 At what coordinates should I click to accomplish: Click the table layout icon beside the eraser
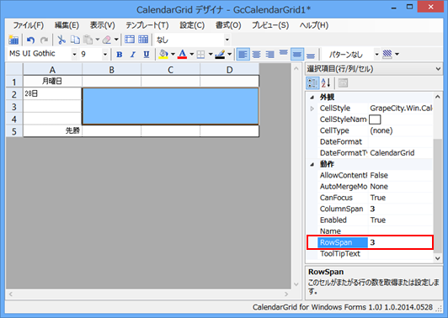130,40
